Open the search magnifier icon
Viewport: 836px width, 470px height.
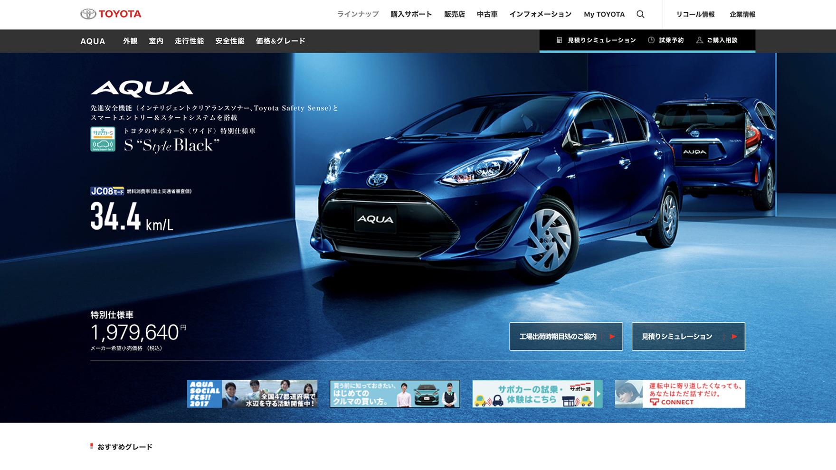pyautogui.click(x=640, y=14)
